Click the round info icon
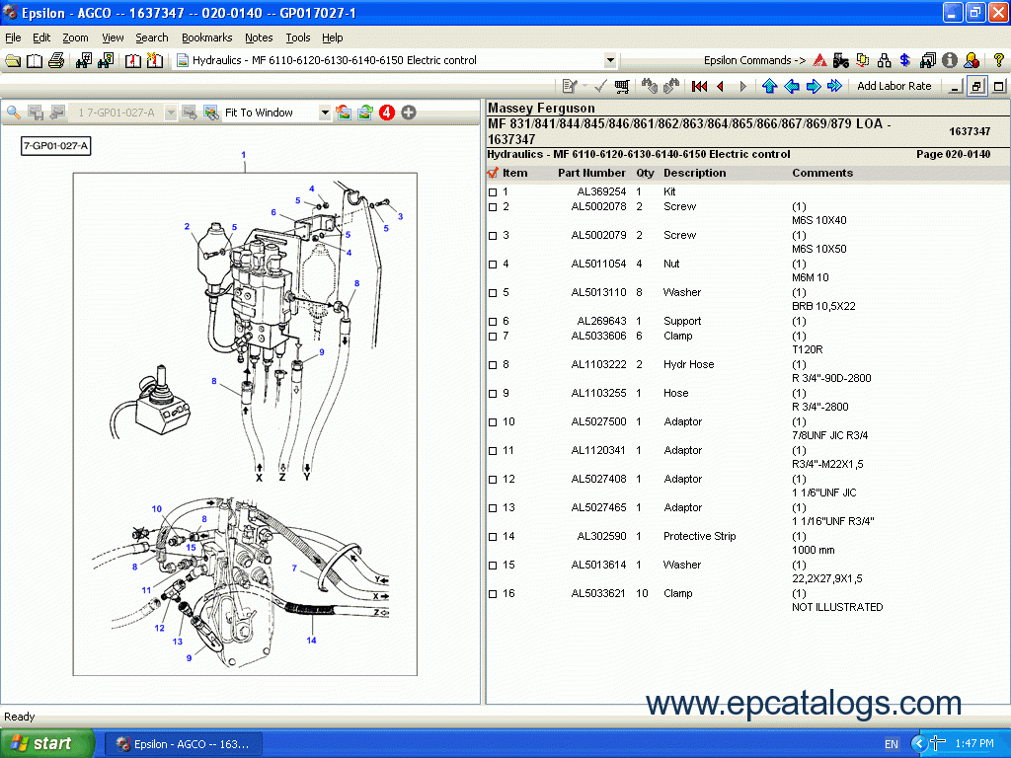Viewport: 1011px width, 758px height. tap(950, 60)
